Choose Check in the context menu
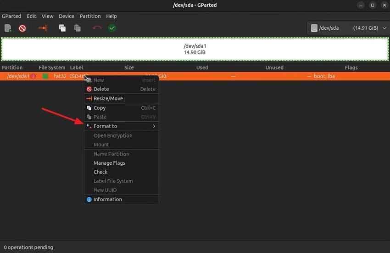The height and width of the screenshot is (253, 390). click(122, 172)
